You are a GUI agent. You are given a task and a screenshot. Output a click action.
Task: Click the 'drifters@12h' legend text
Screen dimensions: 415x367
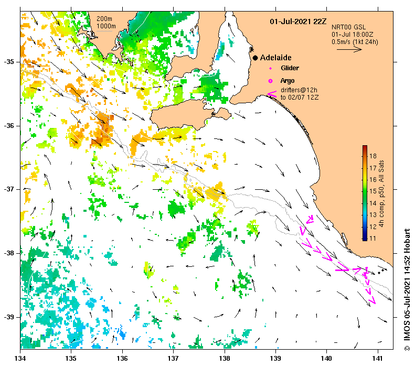coord(299,90)
